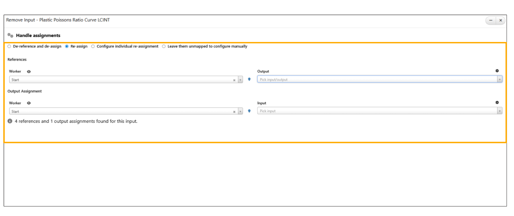Click the blue pin icon in Output Assignment row

tap(249, 111)
